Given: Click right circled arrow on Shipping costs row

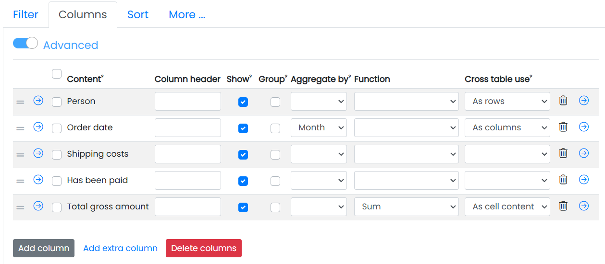Looking at the screenshot, I should tap(584, 153).
